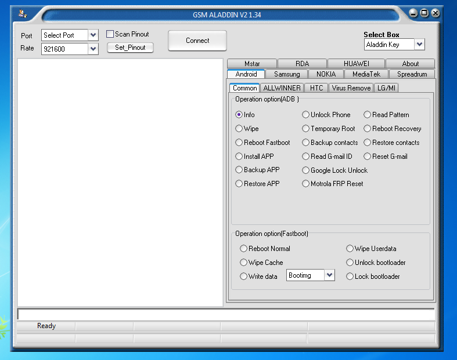Select Motrola FRP Reset option

[x=305, y=184]
